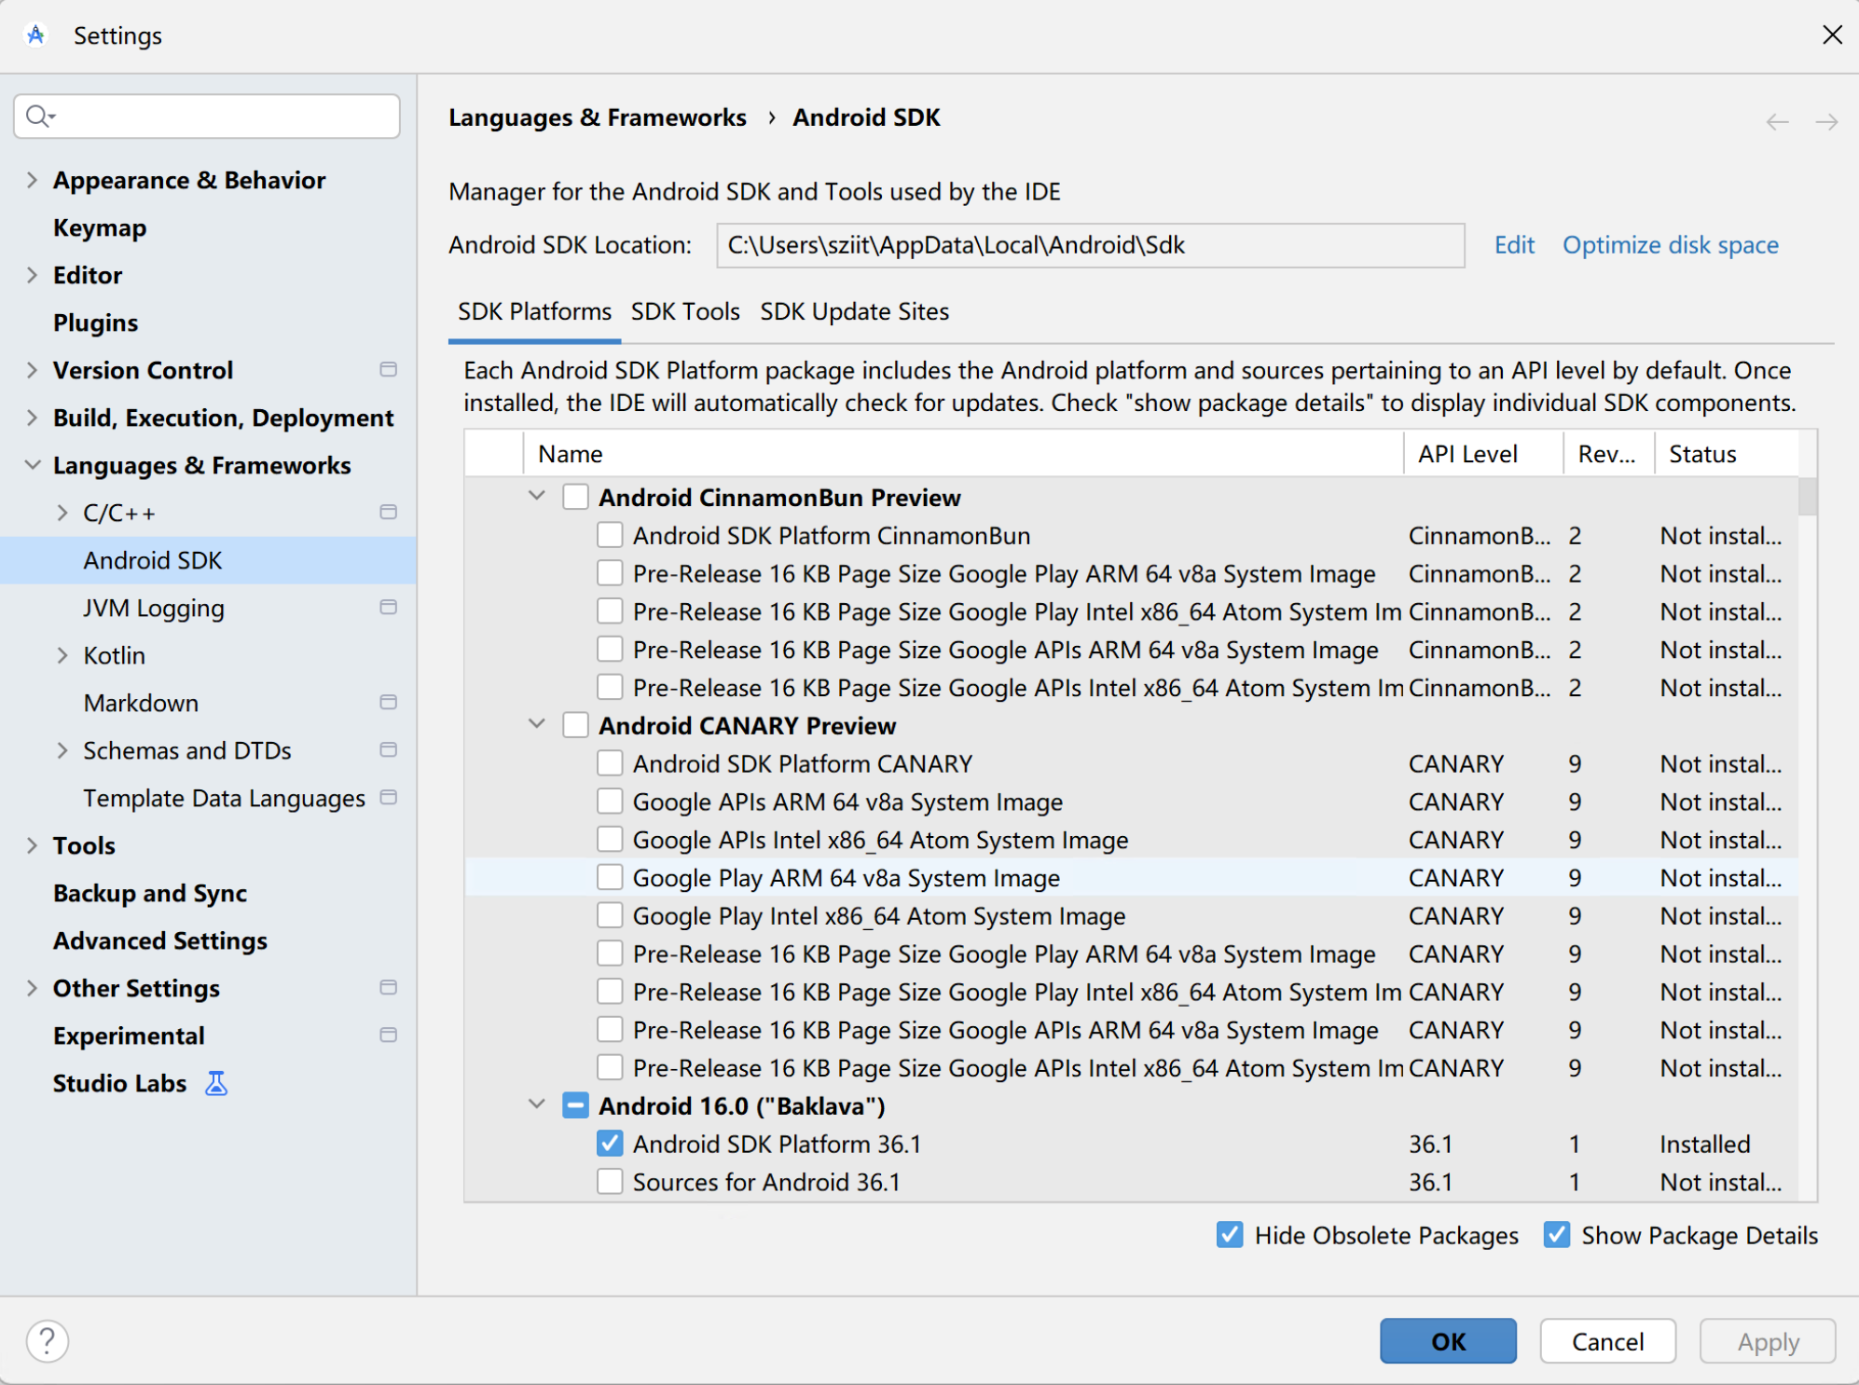
Task: Click Optimize disk space link
Action: (x=1671, y=245)
